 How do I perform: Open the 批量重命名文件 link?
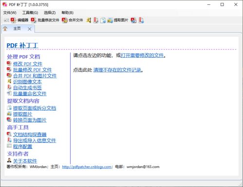tap(30, 94)
